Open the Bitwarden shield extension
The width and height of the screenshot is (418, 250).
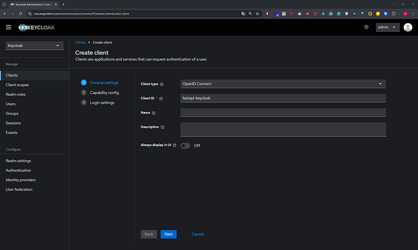pos(386,14)
